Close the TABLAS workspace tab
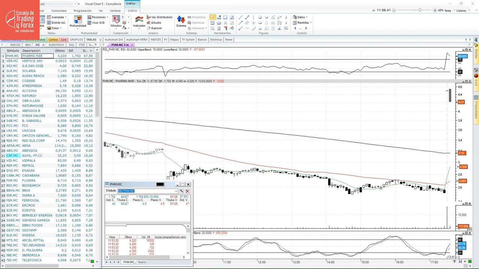Viewport: 479px width, 269px height. click(100, 40)
